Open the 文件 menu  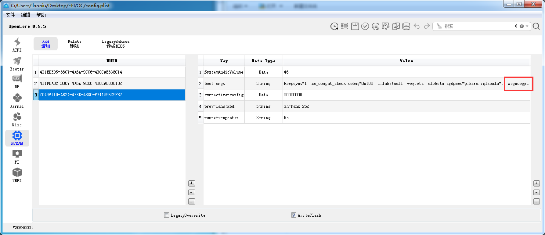pyautogui.click(x=10, y=15)
